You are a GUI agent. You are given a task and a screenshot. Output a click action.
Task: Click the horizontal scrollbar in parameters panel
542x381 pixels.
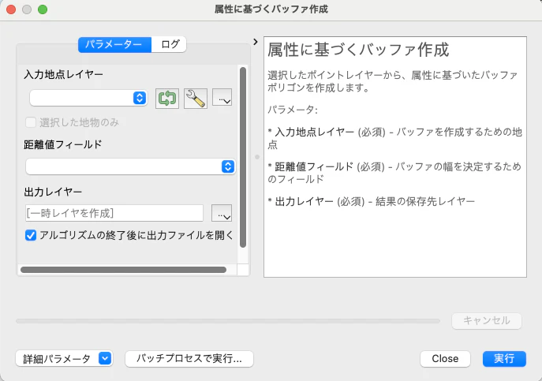click(123, 270)
